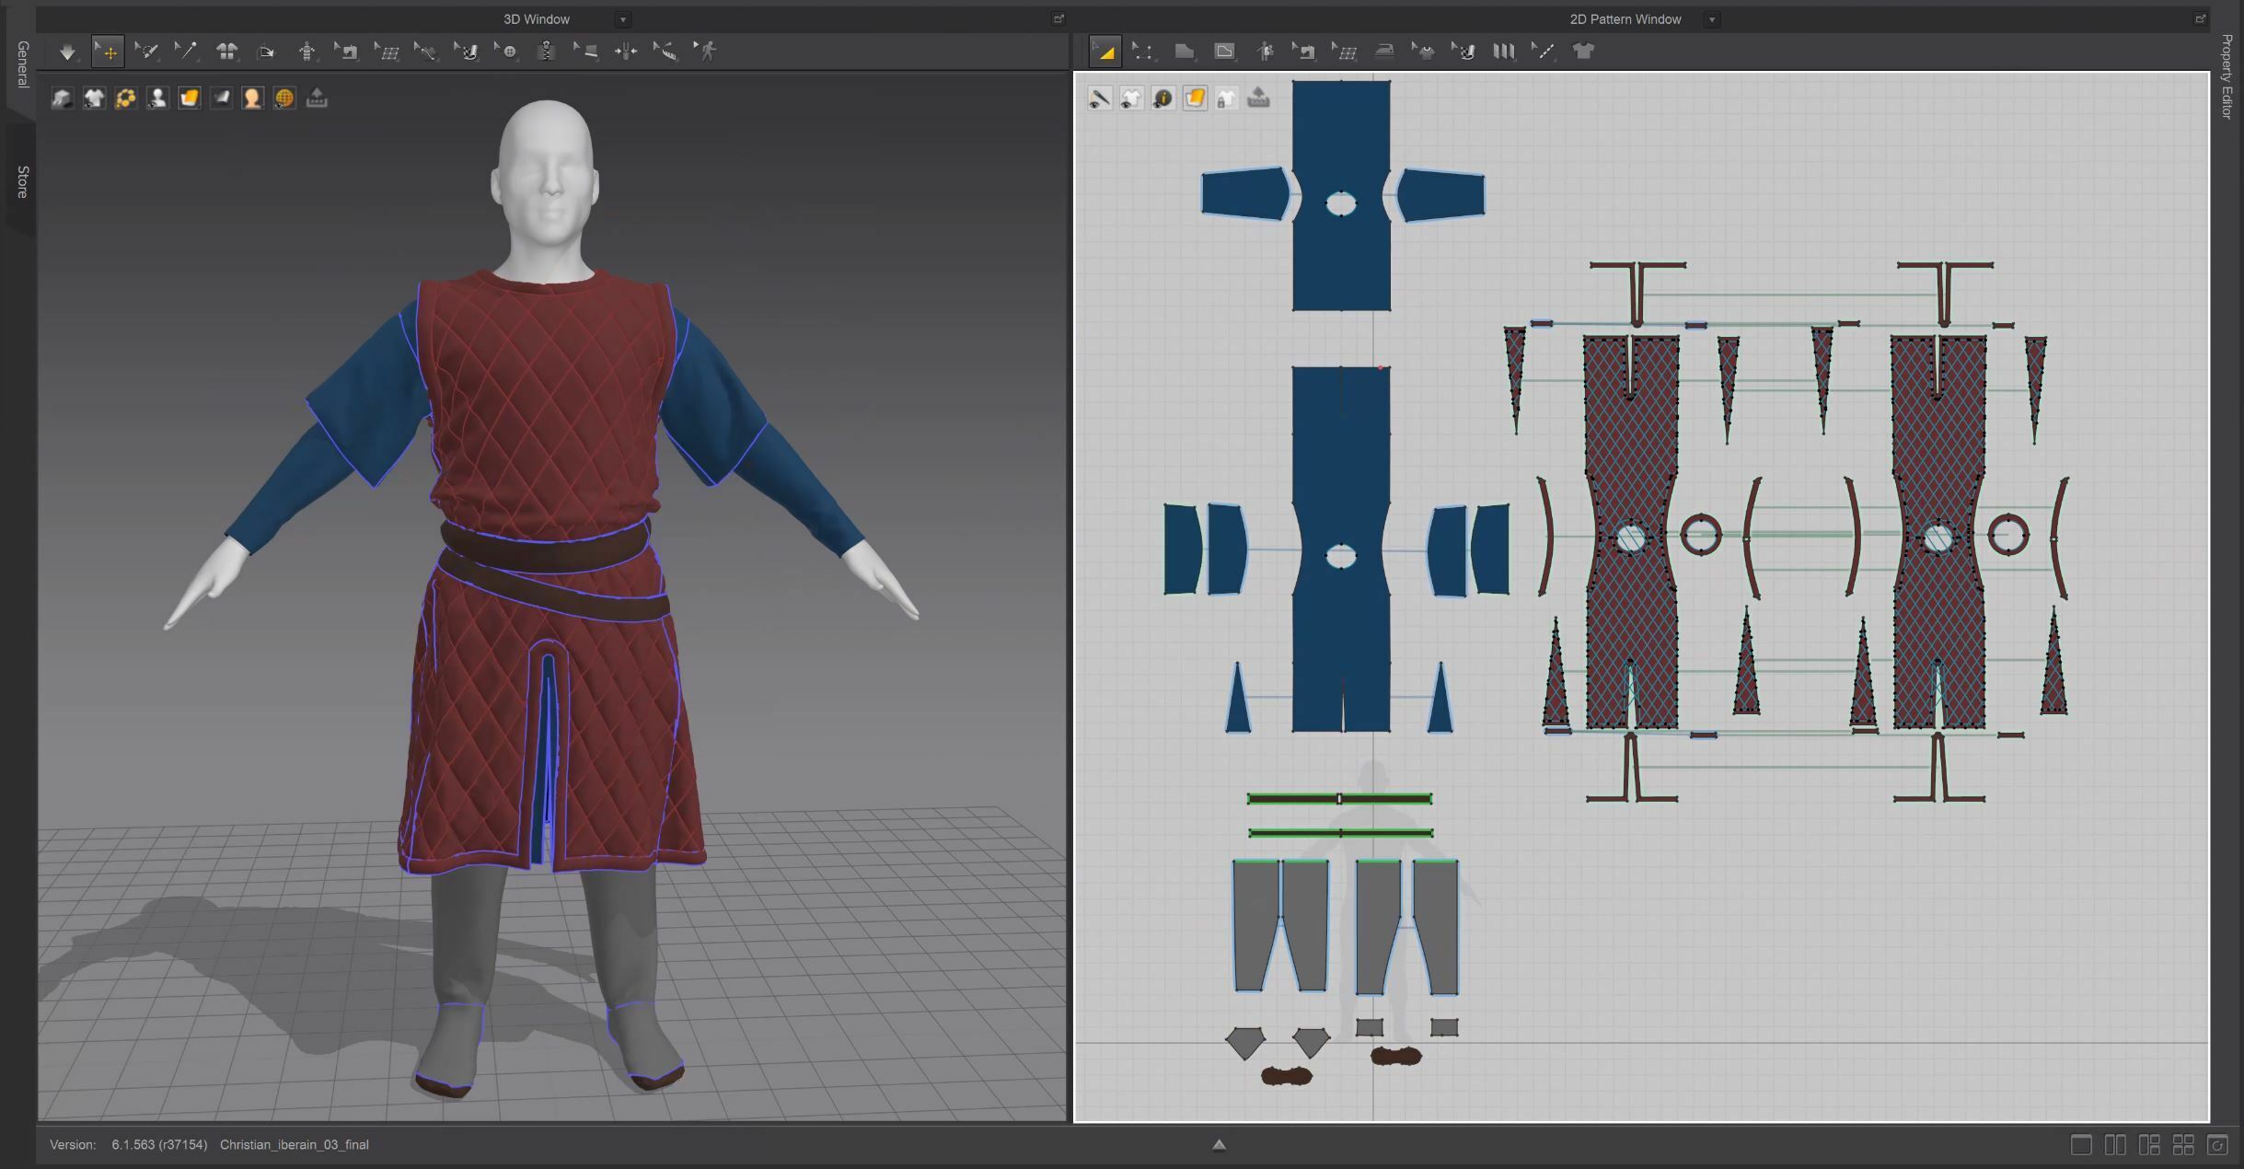Toggle 2D pattern info display icon
Image resolution: width=2244 pixels, height=1169 pixels.
1162,98
